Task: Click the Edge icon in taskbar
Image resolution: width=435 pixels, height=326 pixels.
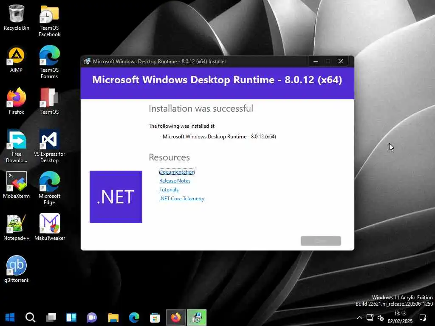Action: coord(134,318)
